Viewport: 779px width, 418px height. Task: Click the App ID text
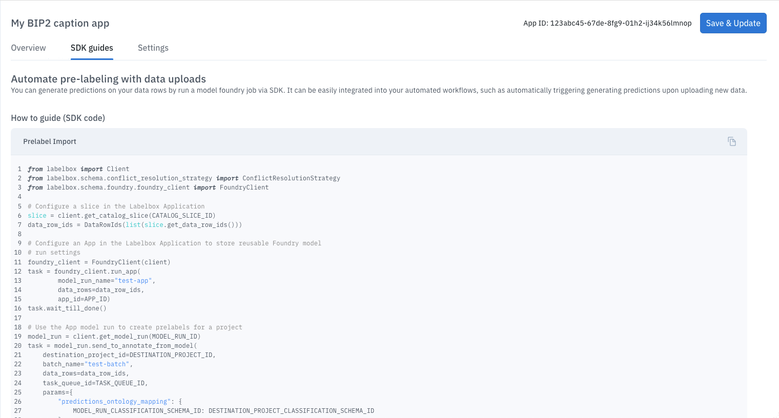pos(607,23)
